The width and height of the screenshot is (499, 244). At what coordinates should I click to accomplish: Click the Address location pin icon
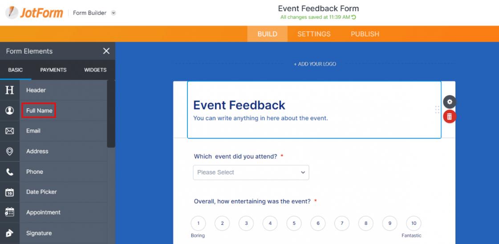click(9, 151)
